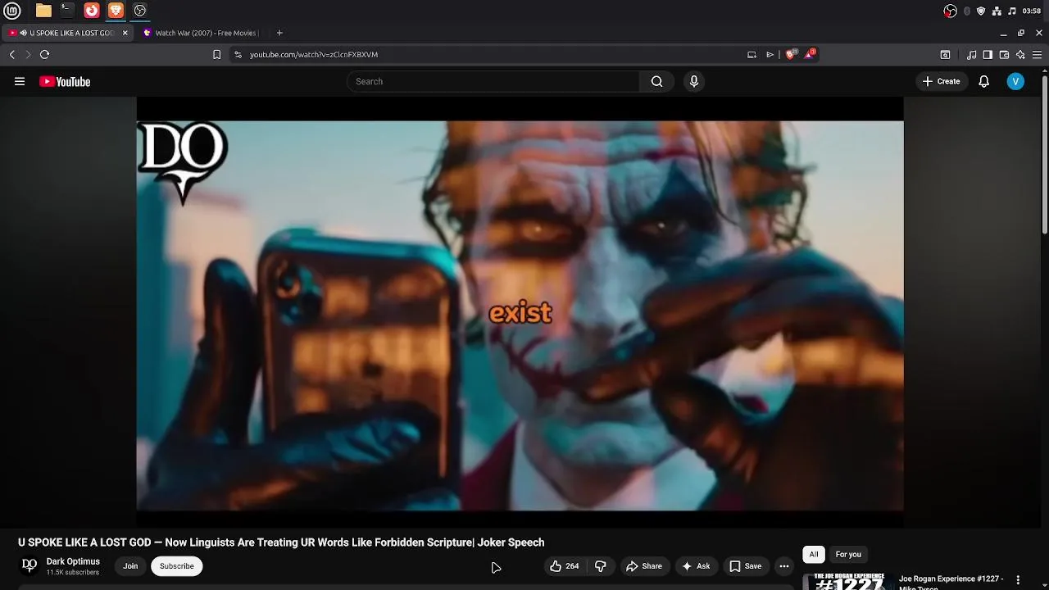Screen dimensions: 1049x590
Task: Click the cast to device icon
Action: tap(752, 55)
